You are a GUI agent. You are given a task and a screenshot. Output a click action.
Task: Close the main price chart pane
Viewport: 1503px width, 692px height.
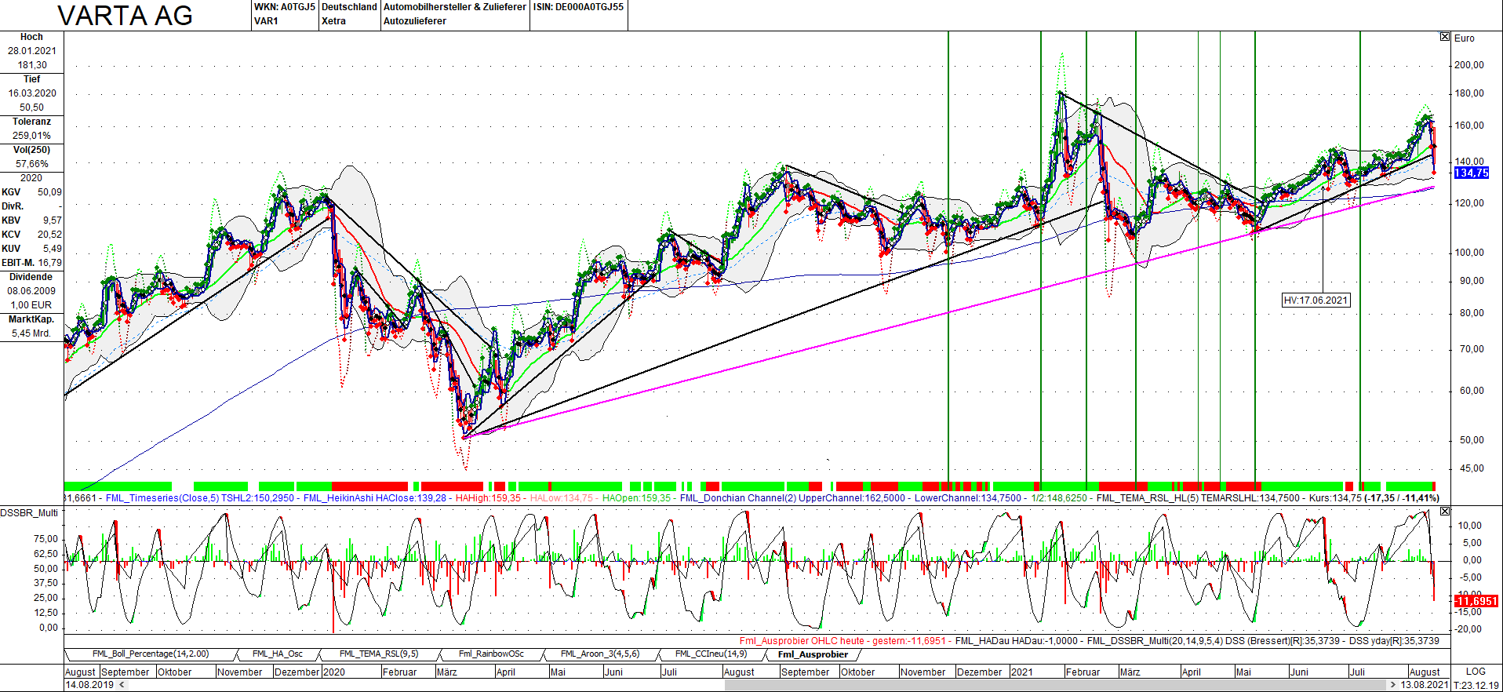click(x=1445, y=37)
